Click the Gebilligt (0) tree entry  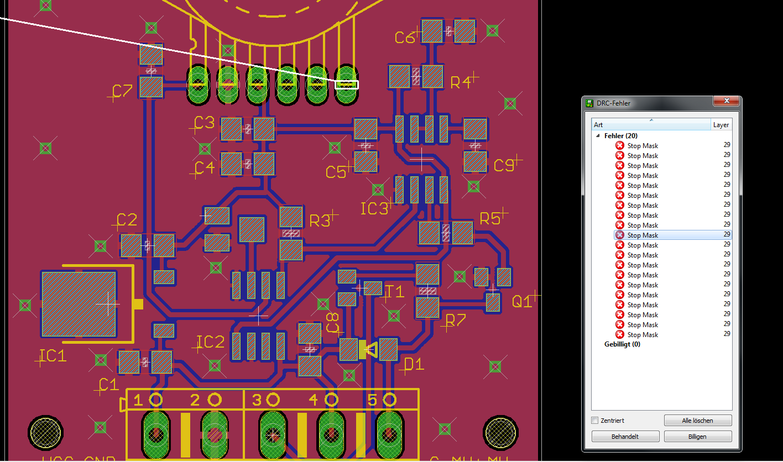(x=622, y=344)
